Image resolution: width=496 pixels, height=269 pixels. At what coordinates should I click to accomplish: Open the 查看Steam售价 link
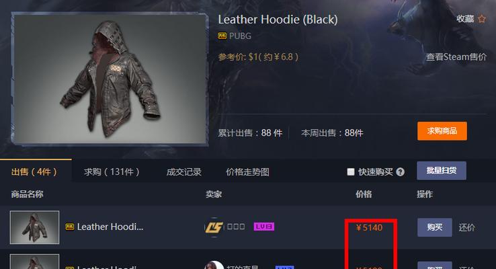456,57
